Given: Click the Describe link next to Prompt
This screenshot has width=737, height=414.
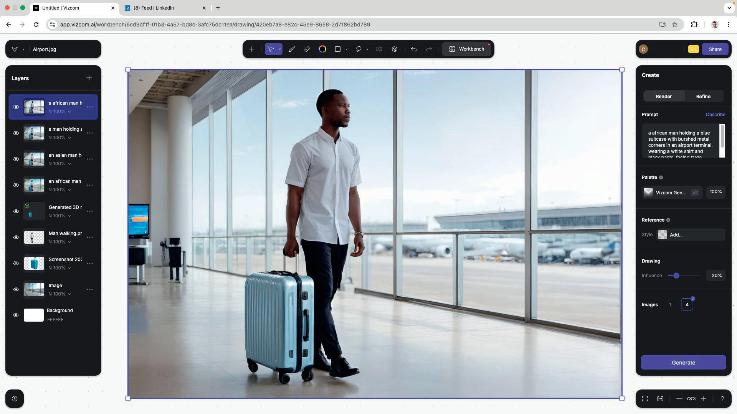Looking at the screenshot, I should click(x=715, y=115).
